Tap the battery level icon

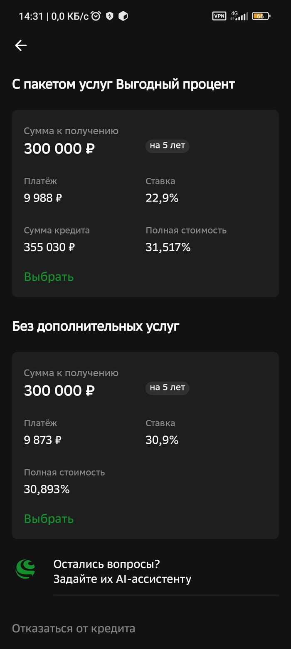(261, 16)
